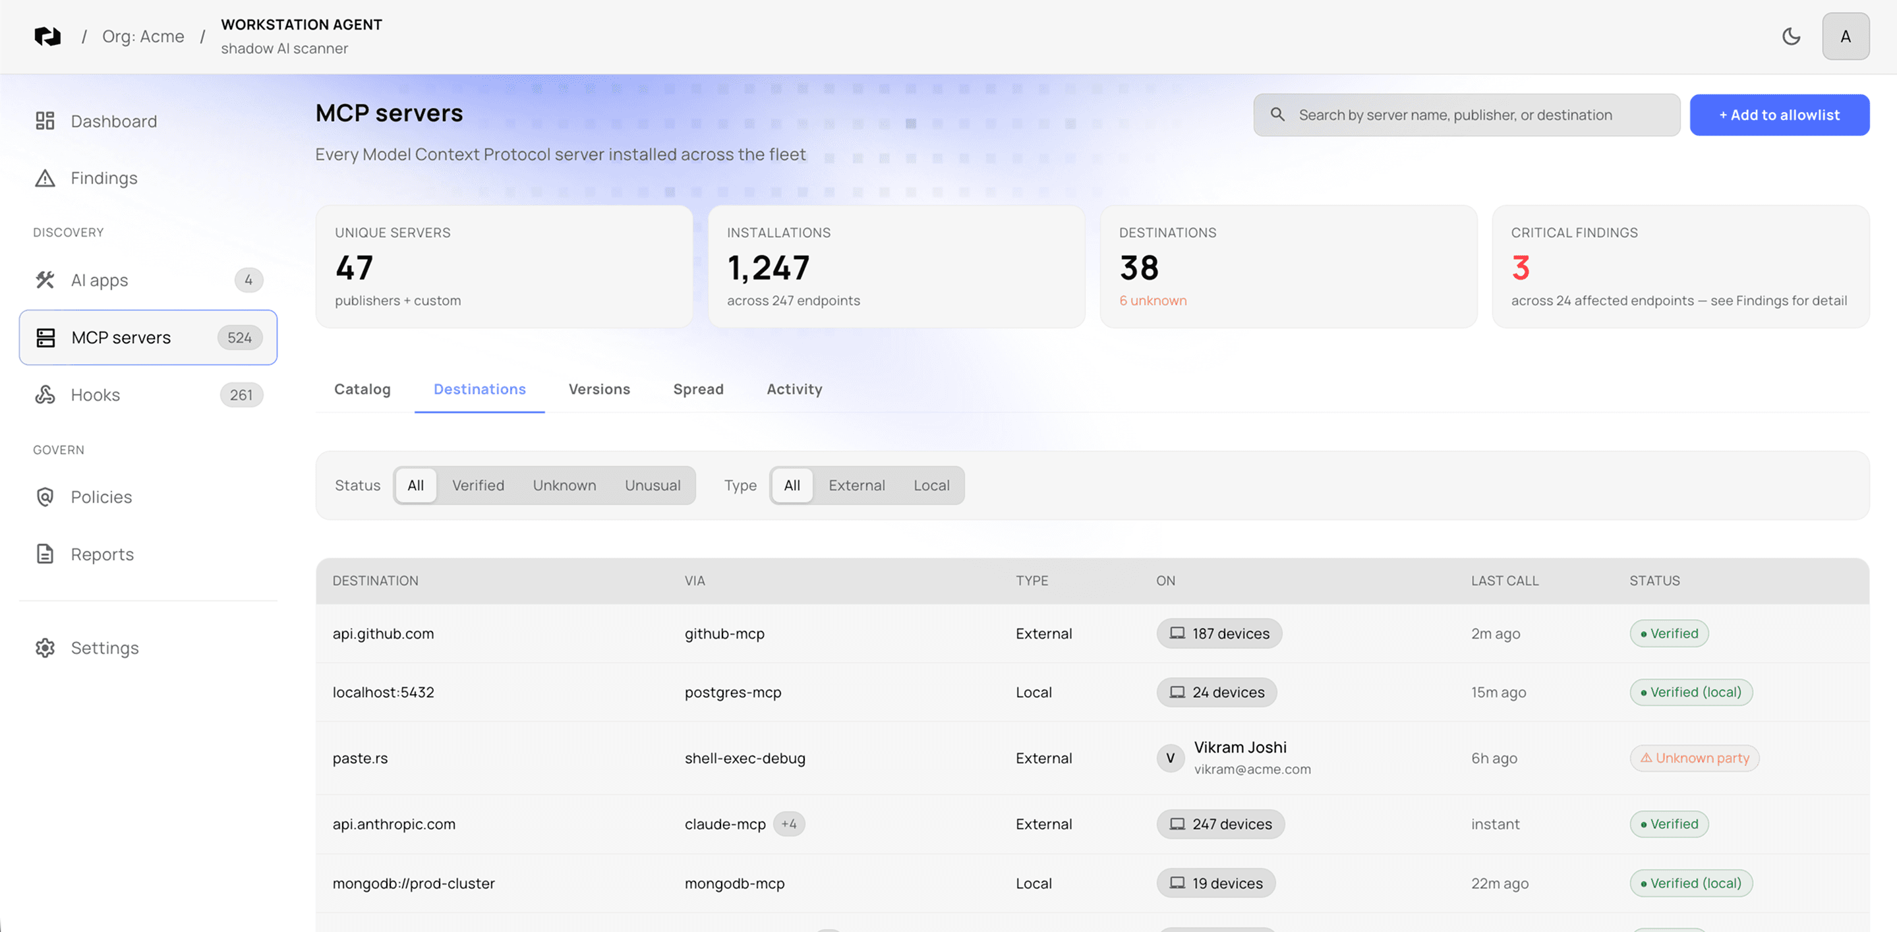Open api.anthropic.com destination

click(x=394, y=824)
